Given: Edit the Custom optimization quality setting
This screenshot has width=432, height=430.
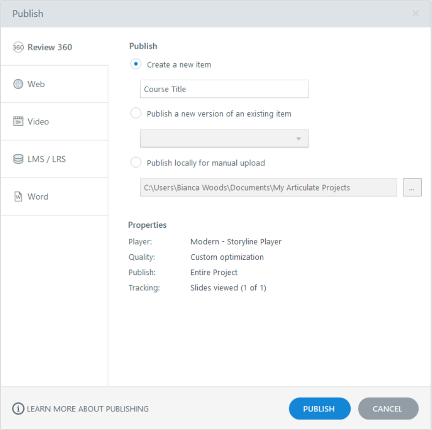Looking at the screenshot, I should click(x=227, y=257).
